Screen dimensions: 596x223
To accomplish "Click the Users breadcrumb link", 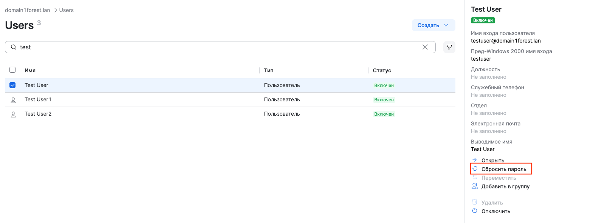I will coord(66,10).
